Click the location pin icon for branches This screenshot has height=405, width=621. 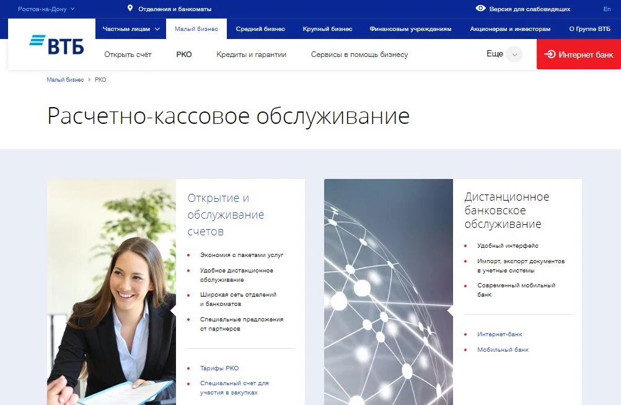[130, 8]
